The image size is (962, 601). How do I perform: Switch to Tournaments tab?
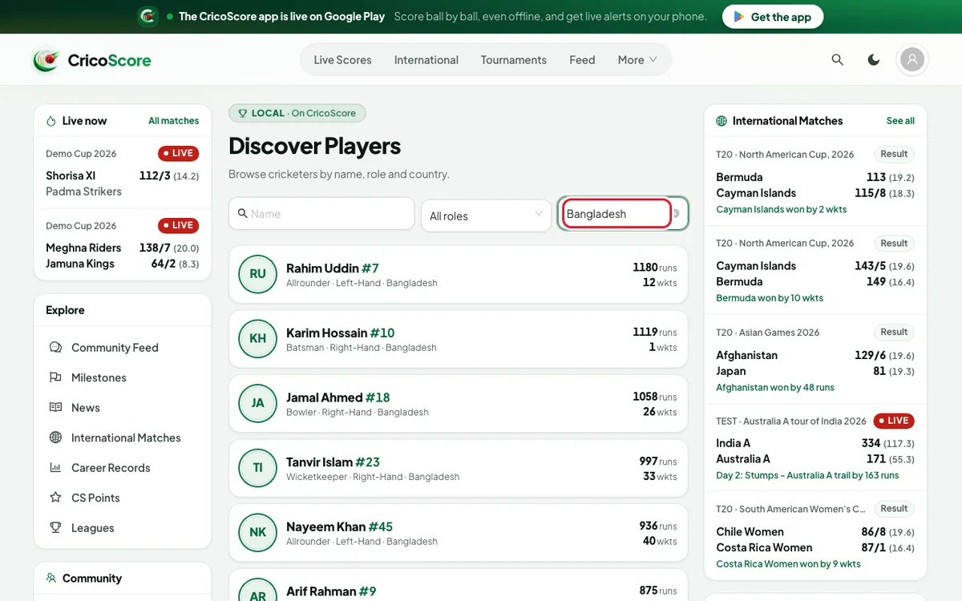click(514, 60)
